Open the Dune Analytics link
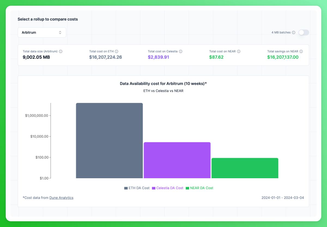This screenshot has width=327, height=227. [61, 198]
